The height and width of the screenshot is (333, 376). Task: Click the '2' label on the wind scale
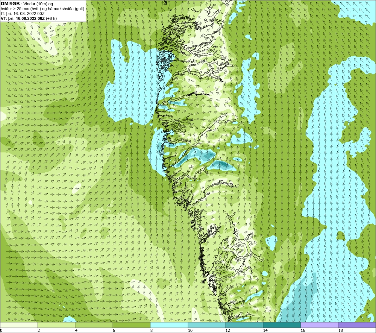(39, 331)
